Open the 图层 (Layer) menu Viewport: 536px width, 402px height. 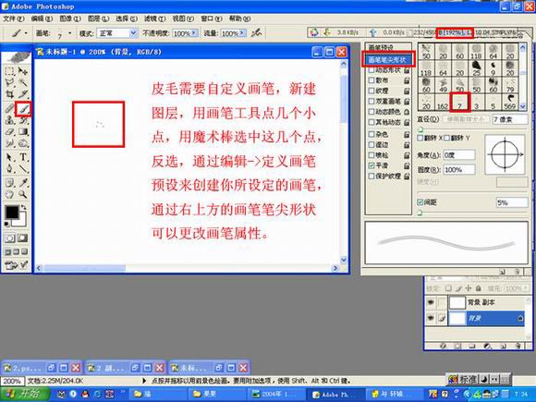click(x=98, y=18)
